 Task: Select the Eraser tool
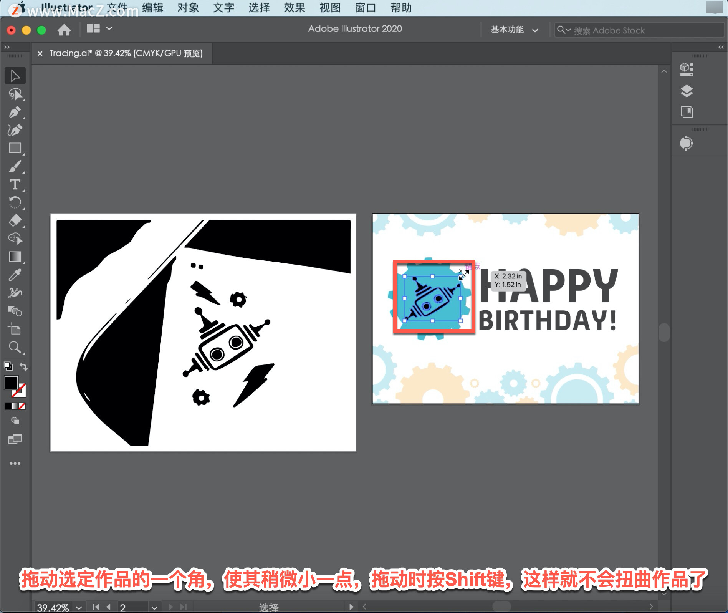tap(15, 220)
